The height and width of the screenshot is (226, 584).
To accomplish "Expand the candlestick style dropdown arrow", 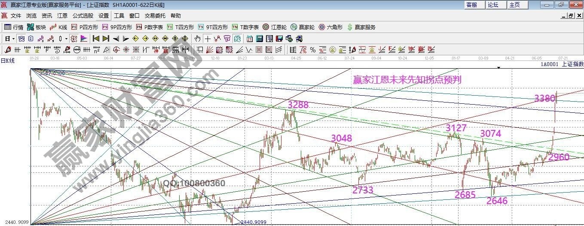I will (x=66, y=39).
